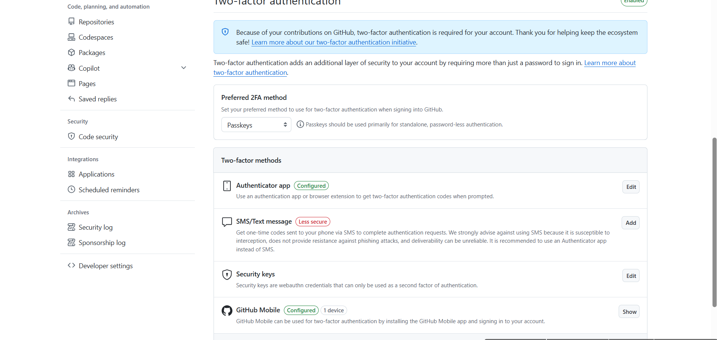
Task: Click the Security log icon
Action: pos(71,227)
